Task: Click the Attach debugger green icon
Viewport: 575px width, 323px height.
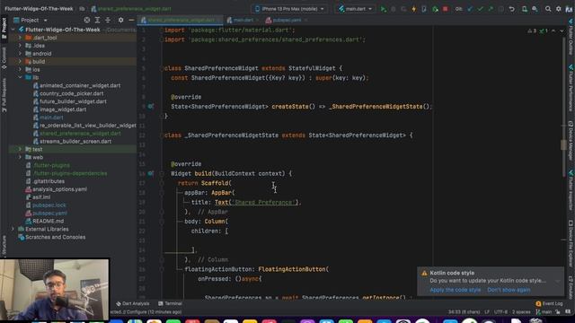Action: click(435, 9)
